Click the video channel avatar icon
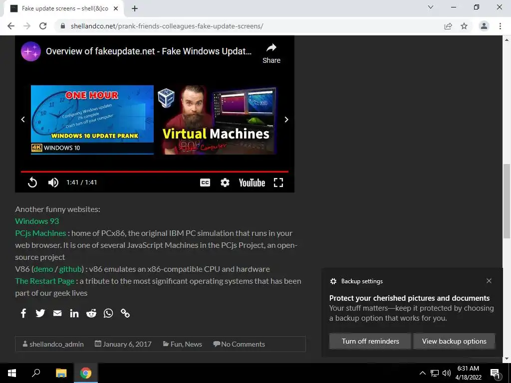Screen dimensions: 511x383 pyautogui.click(x=31, y=51)
